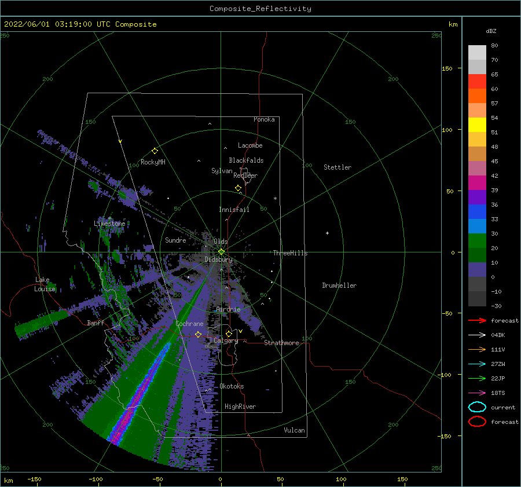Click the RockyMH label

click(153, 162)
